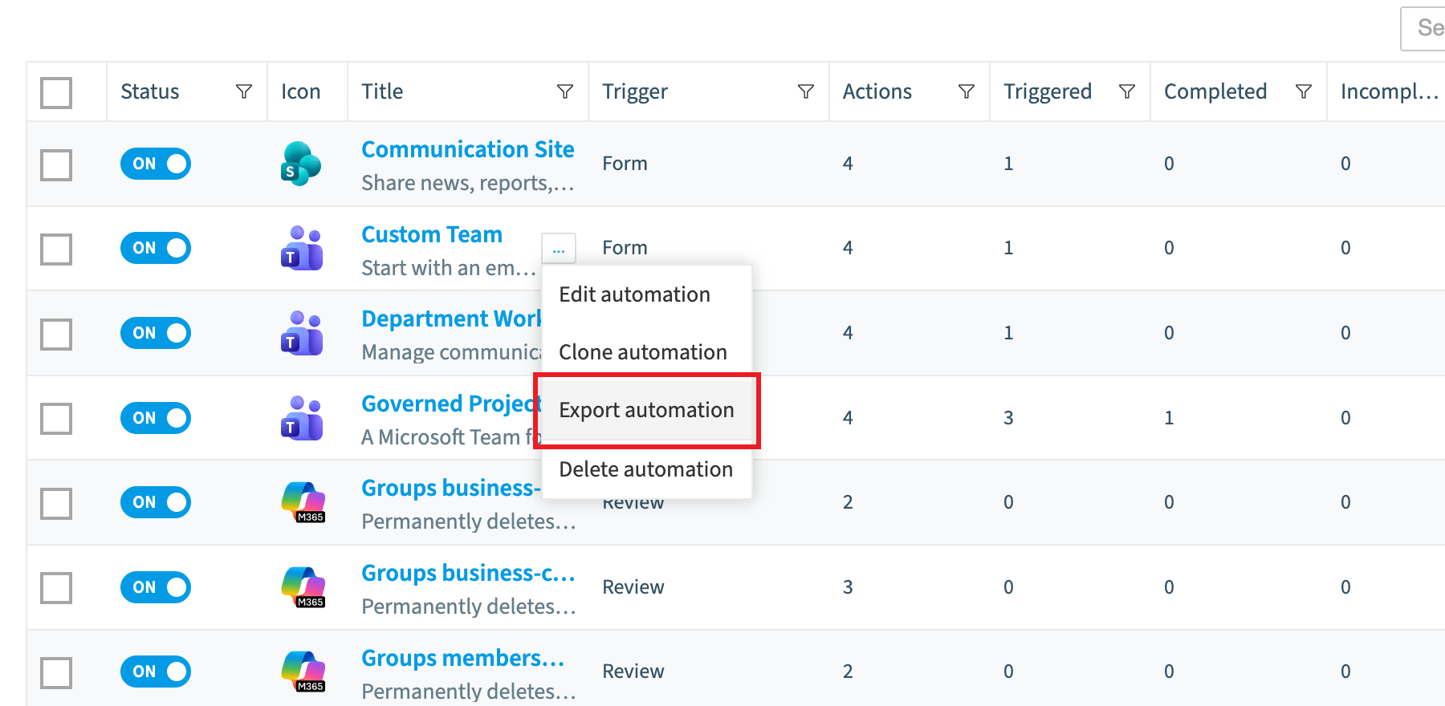Open the Communication Site automation link
Image resolution: width=1445 pixels, height=706 pixels.
click(x=468, y=149)
